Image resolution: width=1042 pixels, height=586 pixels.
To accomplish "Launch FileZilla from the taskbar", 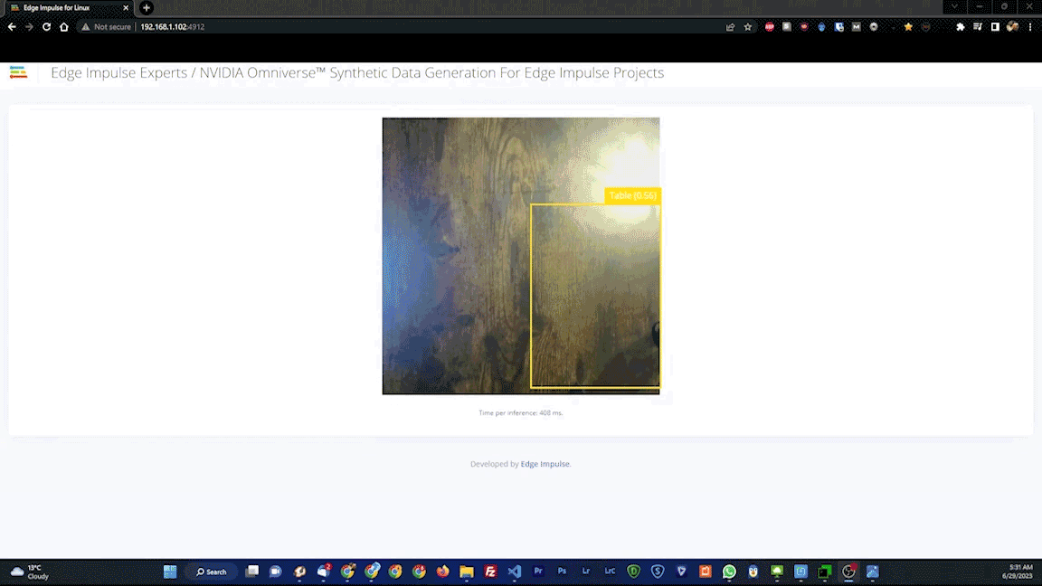I will pyautogui.click(x=490, y=572).
